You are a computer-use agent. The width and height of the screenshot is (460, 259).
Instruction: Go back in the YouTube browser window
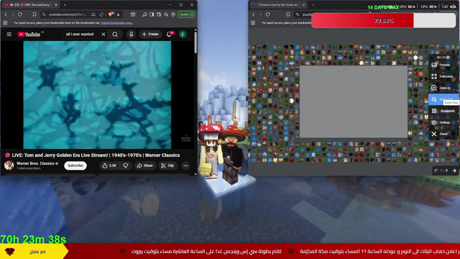[x=6, y=14]
